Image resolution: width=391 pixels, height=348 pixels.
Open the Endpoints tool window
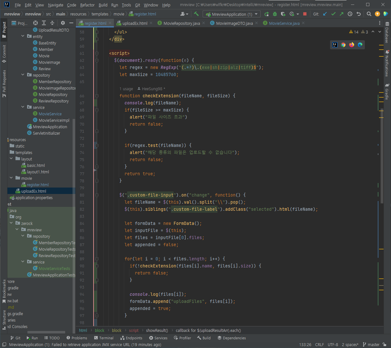(131, 338)
